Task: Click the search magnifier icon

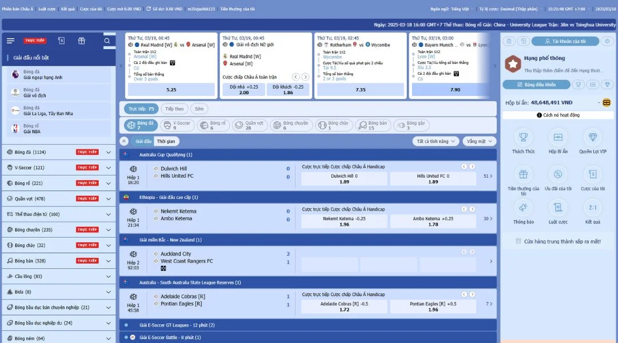Action: [107, 41]
